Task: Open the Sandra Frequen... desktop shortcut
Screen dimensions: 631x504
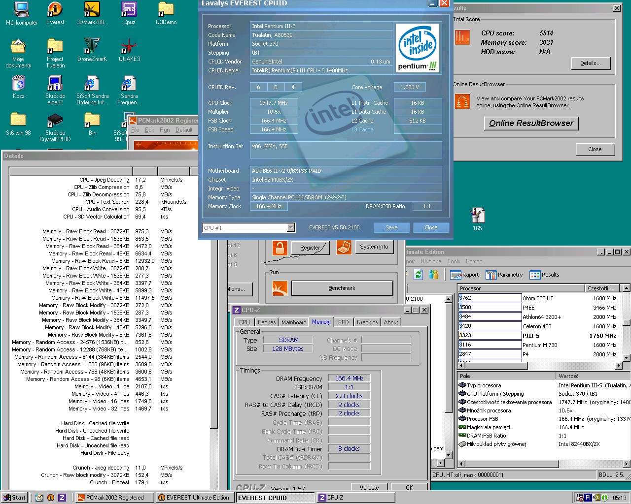Action: tap(129, 90)
